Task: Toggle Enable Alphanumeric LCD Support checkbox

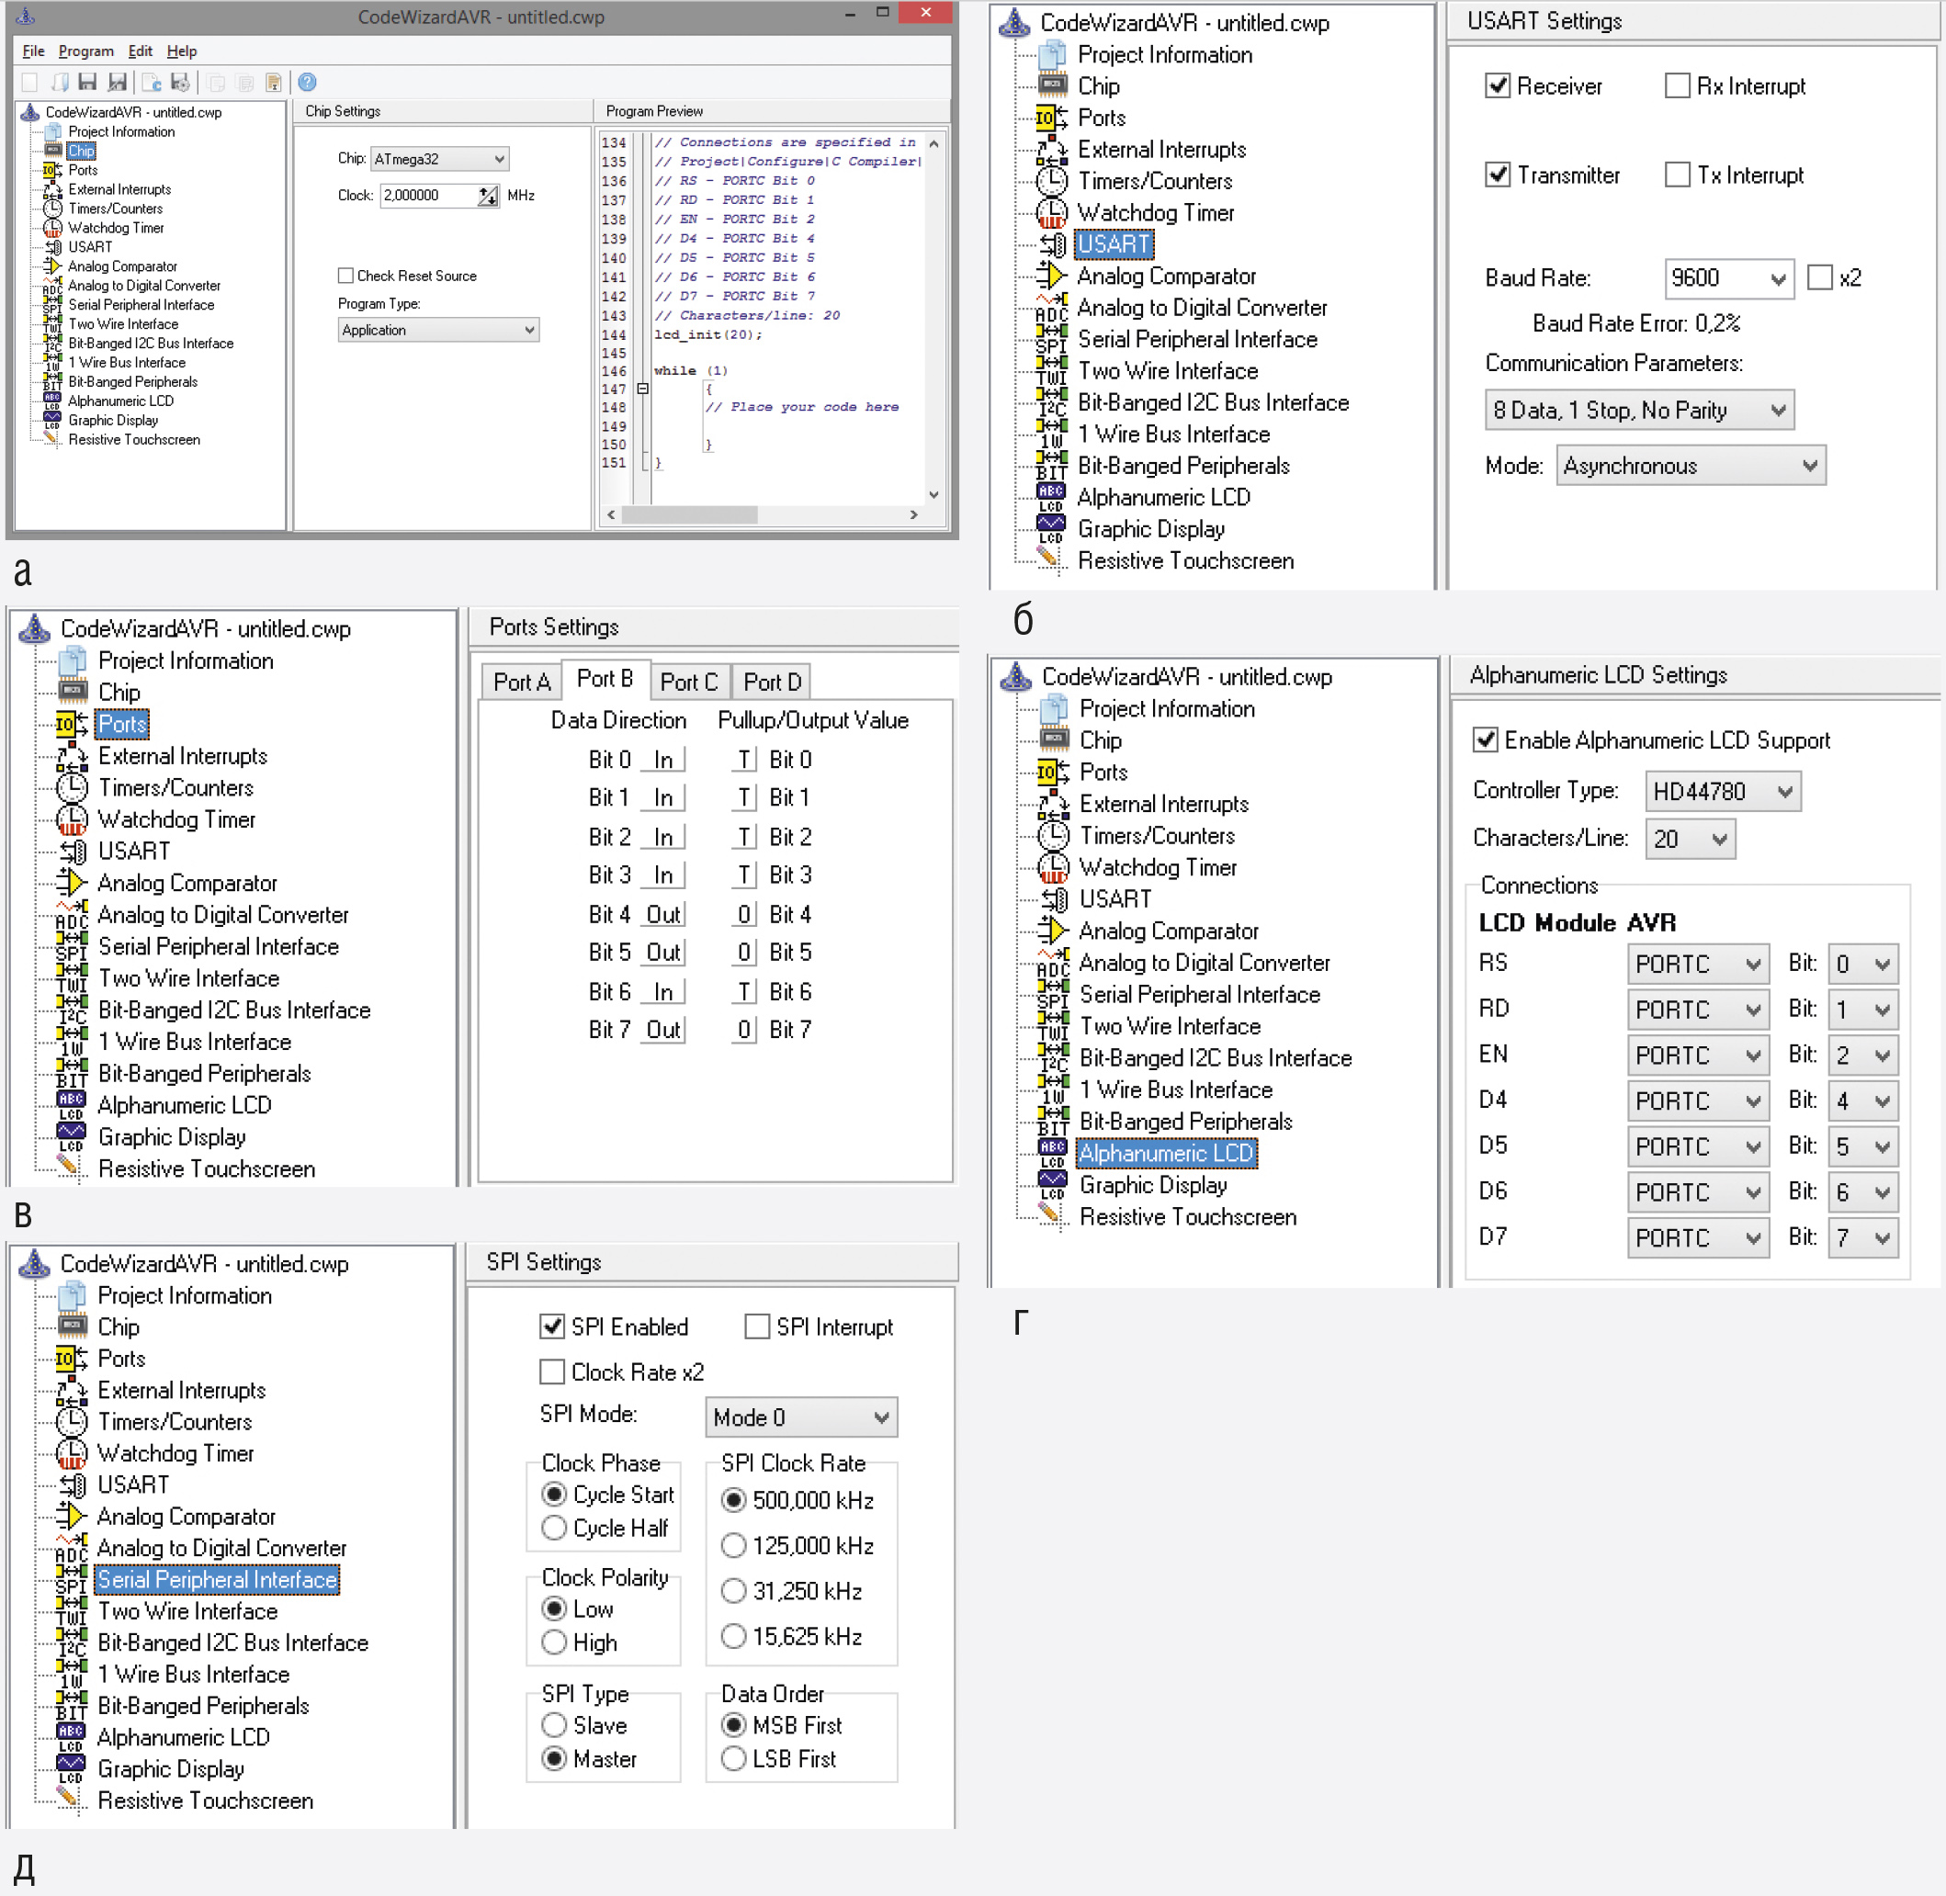Action: point(1485,739)
